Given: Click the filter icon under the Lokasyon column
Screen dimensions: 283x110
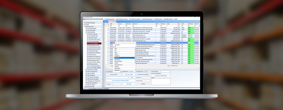Looking at the screenshot, I should pyautogui.click(x=119, y=26).
